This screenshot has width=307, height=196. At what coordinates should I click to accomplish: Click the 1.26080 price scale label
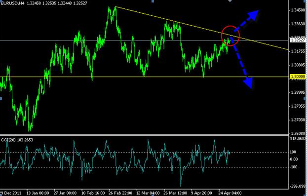click(x=298, y=133)
